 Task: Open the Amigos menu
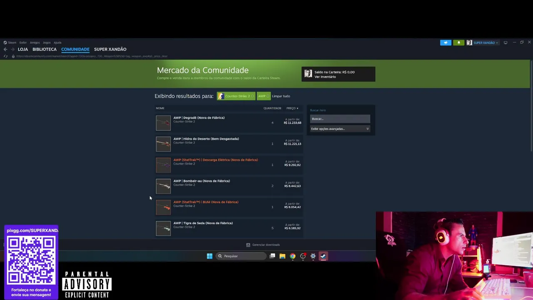click(x=35, y=42)
